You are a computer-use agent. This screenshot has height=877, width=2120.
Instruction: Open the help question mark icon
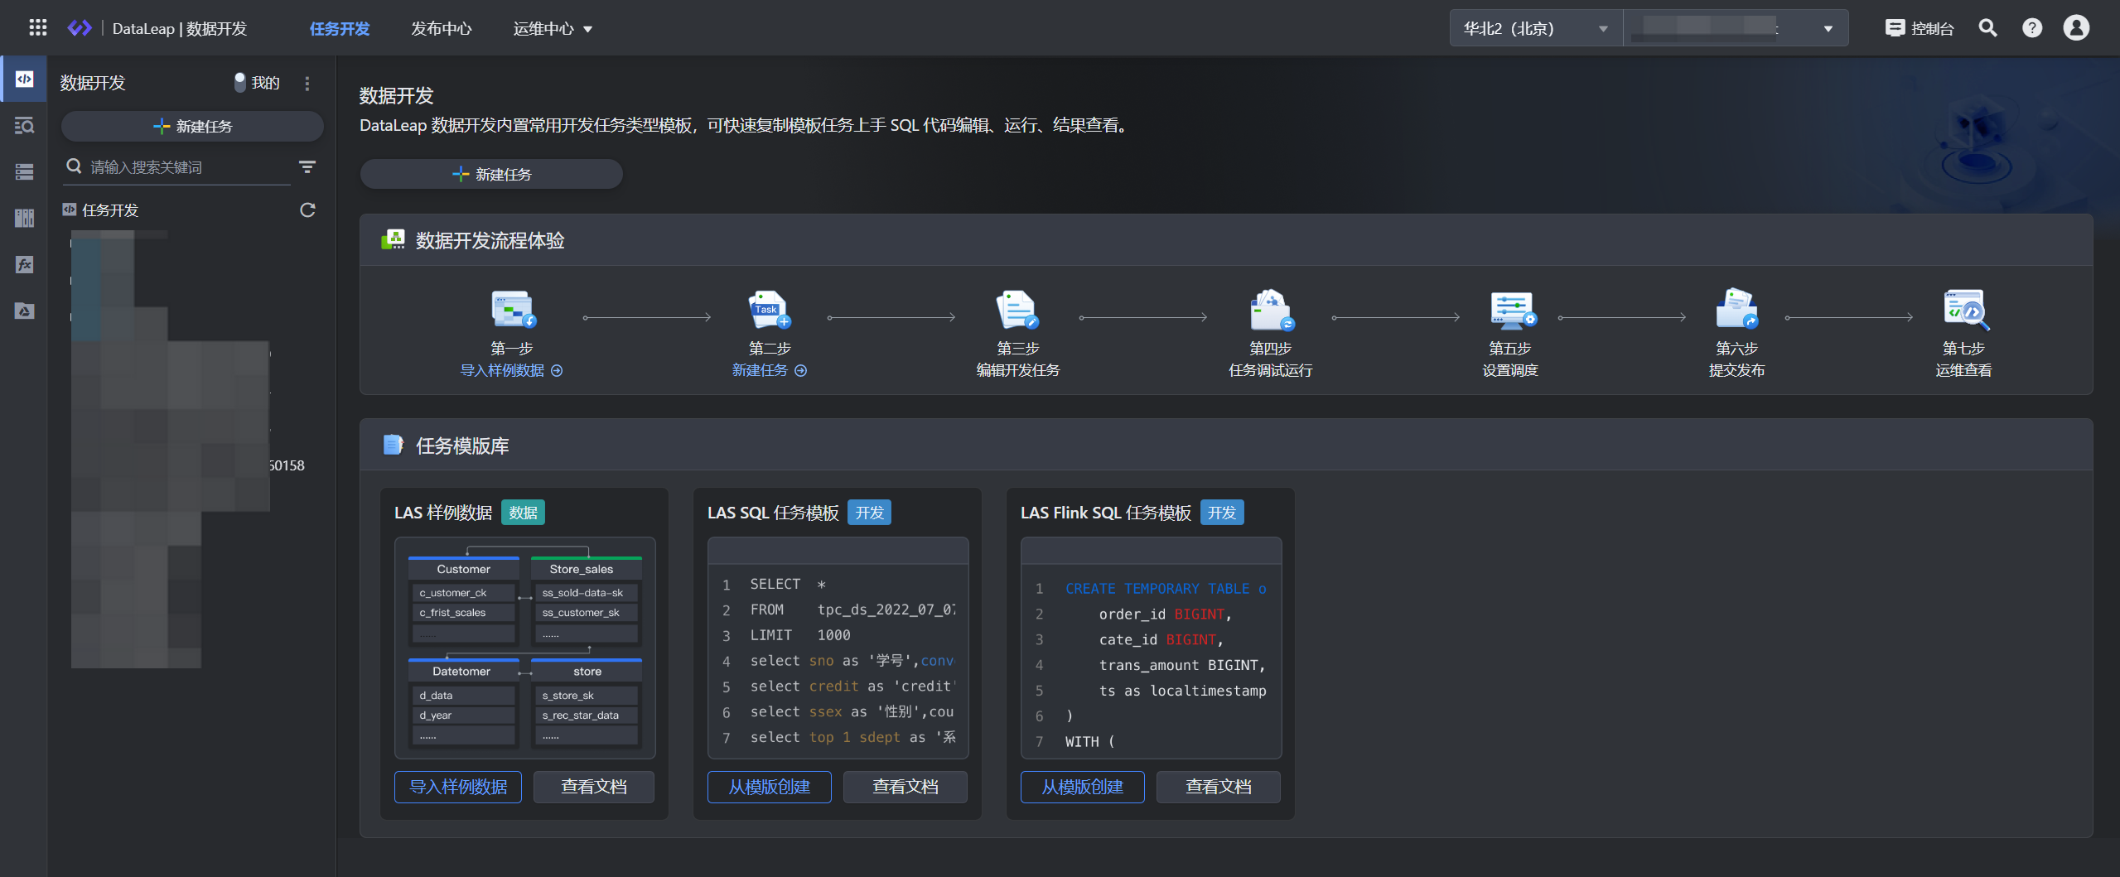pos(2031,28)
